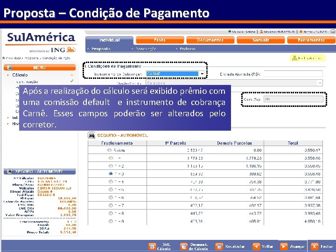This screenshot has width=336, height=252.
Task: Select the 1 + 8 installment option
Action: [x=111, y=213]
